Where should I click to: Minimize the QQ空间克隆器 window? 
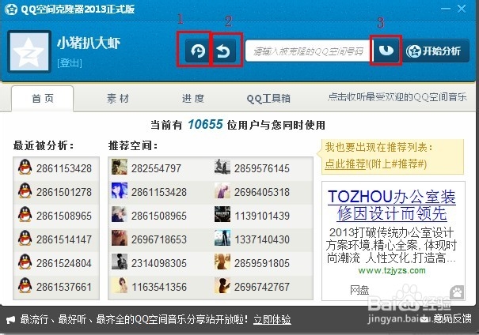[446, 9]
